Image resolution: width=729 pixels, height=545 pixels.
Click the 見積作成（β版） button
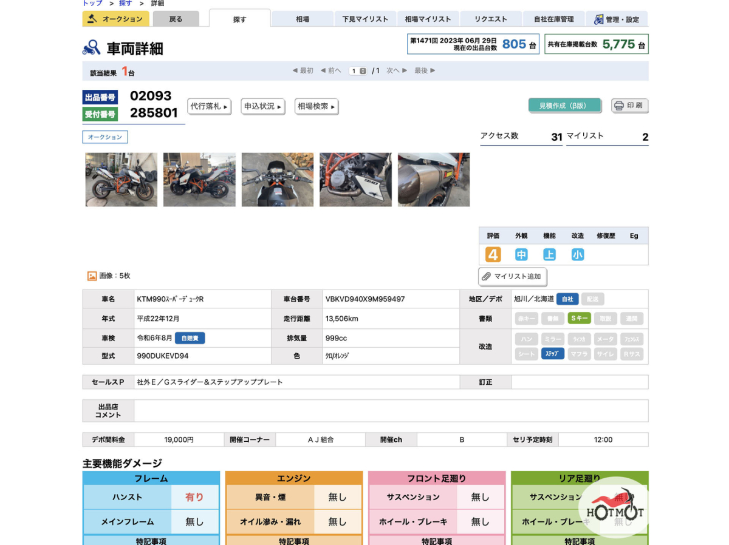pyautogui.click(x=564, y=106)
